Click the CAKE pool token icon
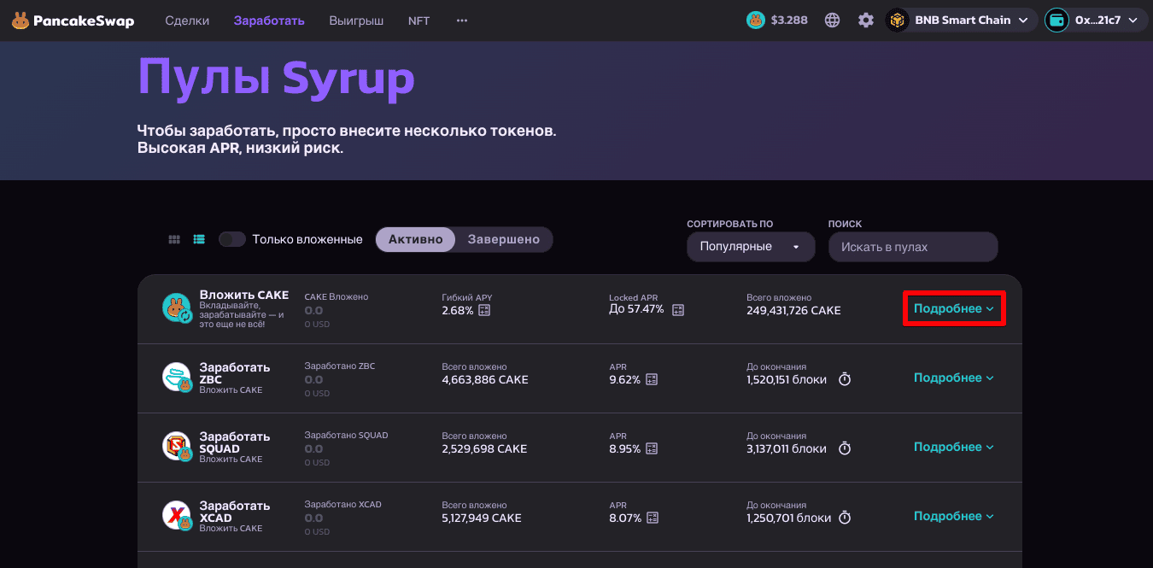Screen dimensions: 1153x568 coord(177,308)
